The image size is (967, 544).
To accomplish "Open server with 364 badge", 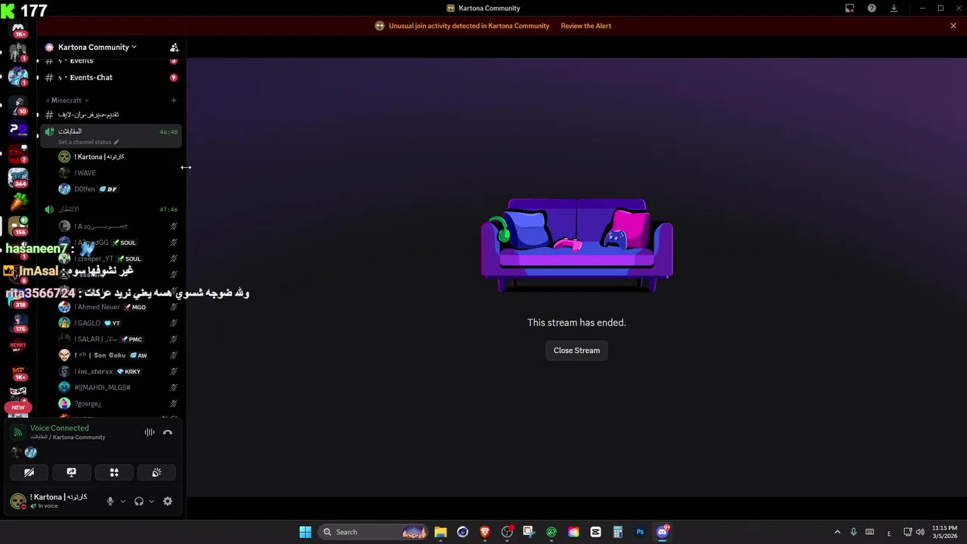I will (x=18, y=178).
